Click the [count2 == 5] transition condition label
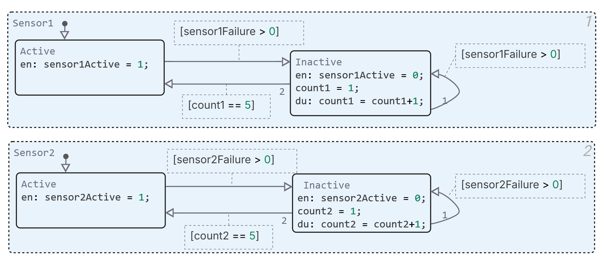Screen dimensions: 604x260 coord(224,236)
